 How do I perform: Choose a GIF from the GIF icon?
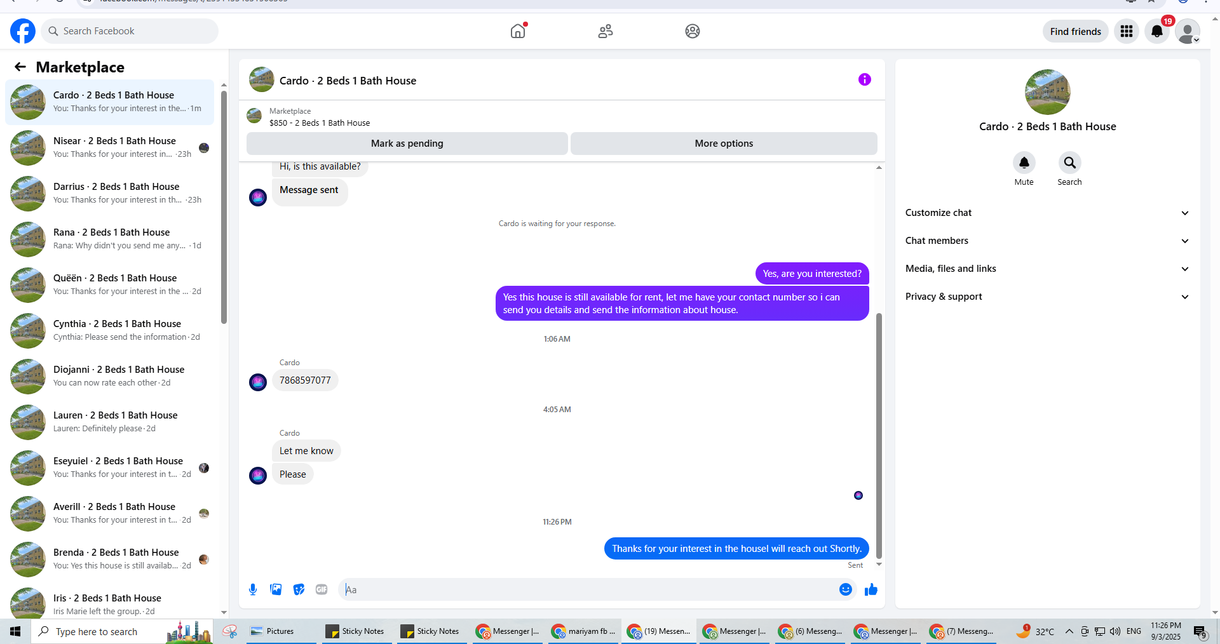click(322, 589)
